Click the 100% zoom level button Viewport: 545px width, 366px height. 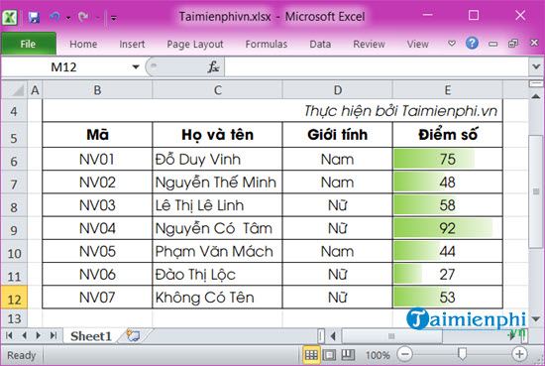point(378,355)
